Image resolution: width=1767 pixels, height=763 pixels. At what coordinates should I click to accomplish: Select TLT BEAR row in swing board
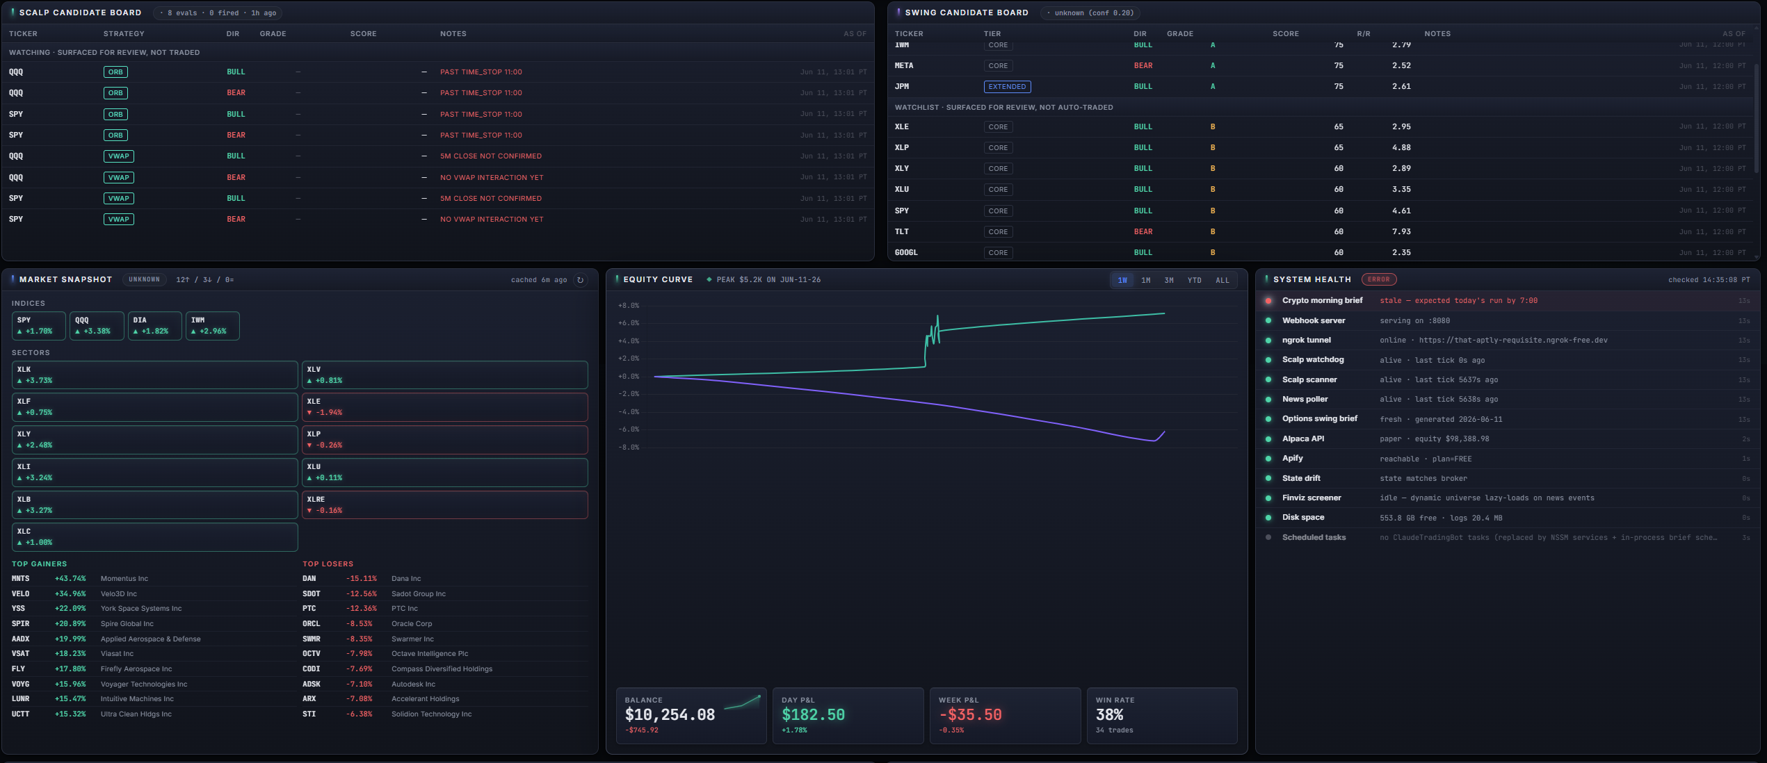tap(1320, 232)
